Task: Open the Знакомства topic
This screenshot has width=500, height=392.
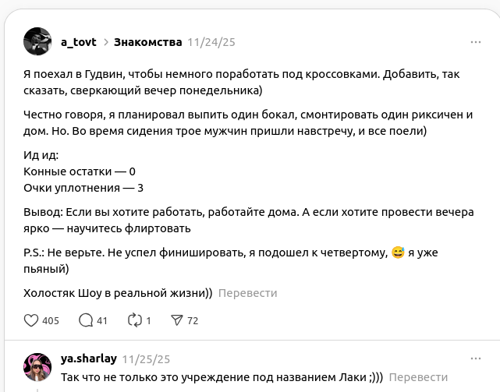Action: [x=147, y=41]
